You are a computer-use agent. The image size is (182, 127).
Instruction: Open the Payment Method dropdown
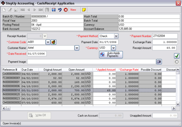[x=116, y=36]
